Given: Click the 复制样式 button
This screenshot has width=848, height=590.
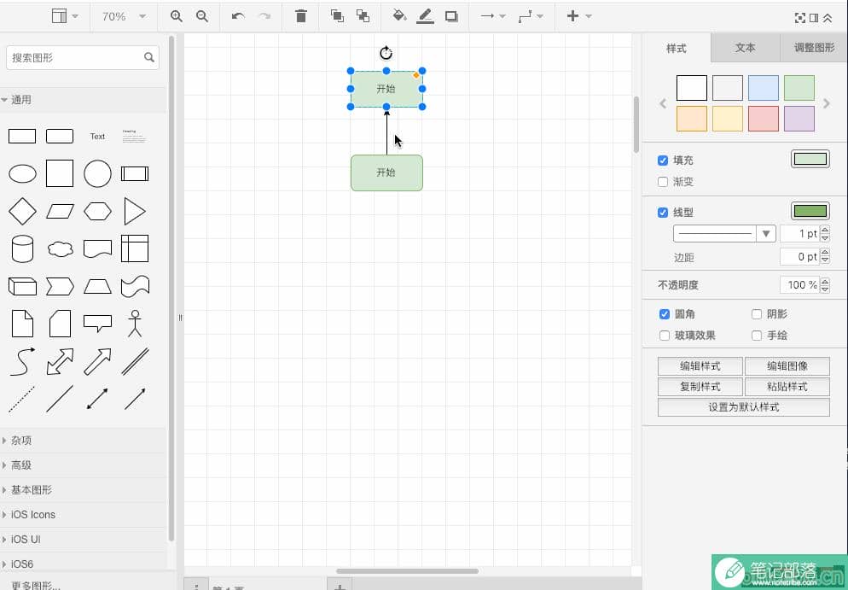Looking at the screenshot, I should pyautogui.click(x=700, y=387).
